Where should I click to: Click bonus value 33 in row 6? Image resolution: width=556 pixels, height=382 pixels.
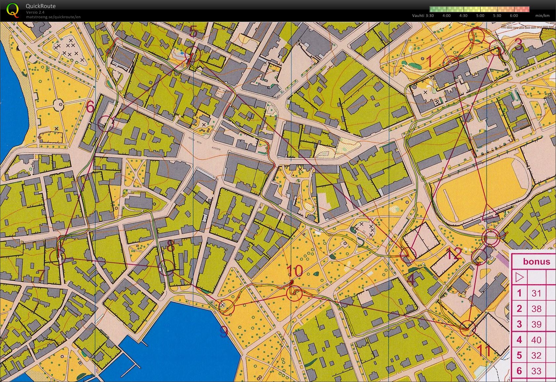tap(536, 371)
